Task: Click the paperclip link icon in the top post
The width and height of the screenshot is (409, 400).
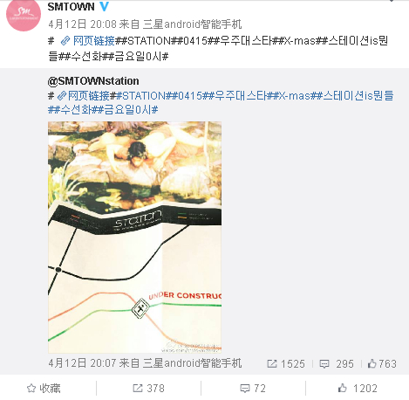Action: click(65, 41)
